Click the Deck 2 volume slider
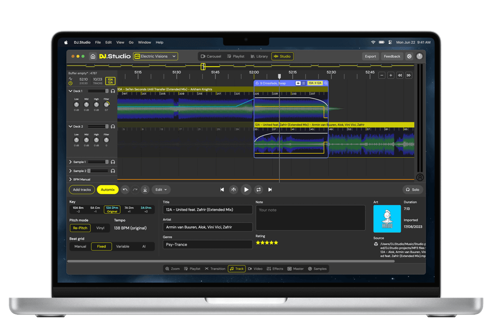 pyautogui.click(x=98, y=127)
